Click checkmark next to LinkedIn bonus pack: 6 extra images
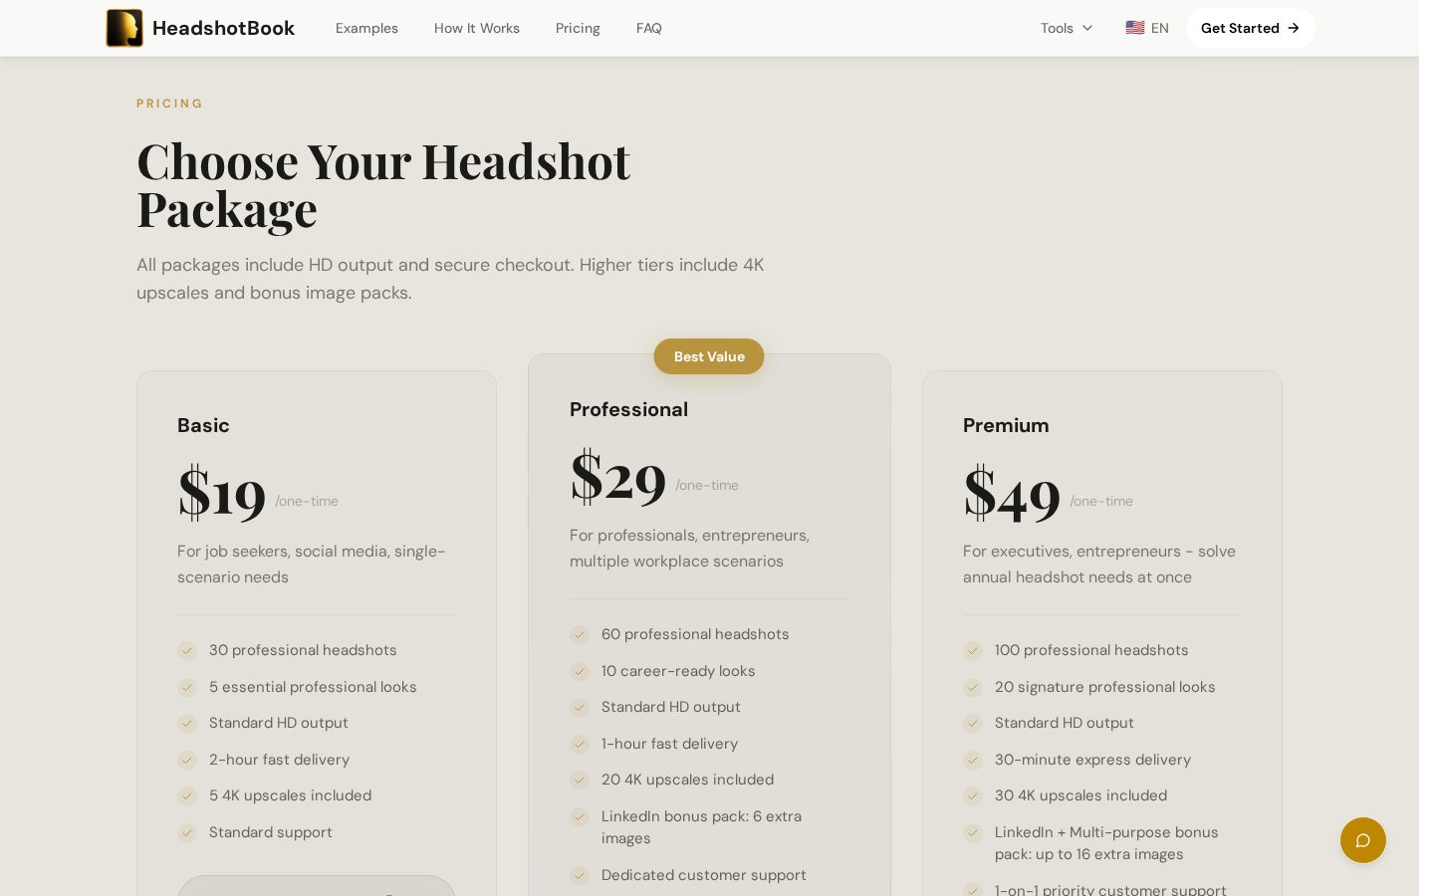Viewport: 1434px width, 896px height. coord(580,817)
